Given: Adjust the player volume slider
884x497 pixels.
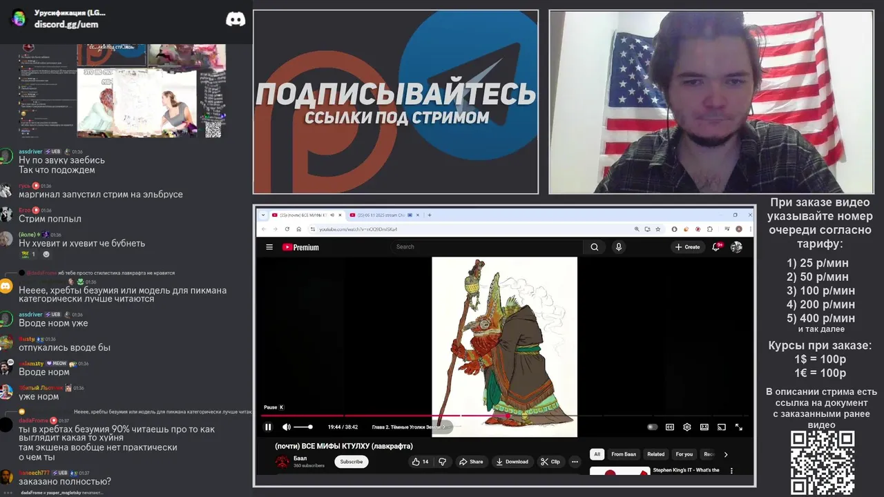Looking at the screenshot, I should click(303, 427).
